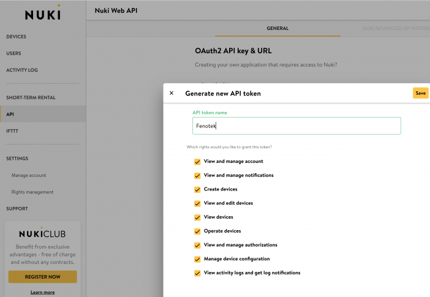
Task: Click the Which rights would you like text
Action: tap(229, 147)
